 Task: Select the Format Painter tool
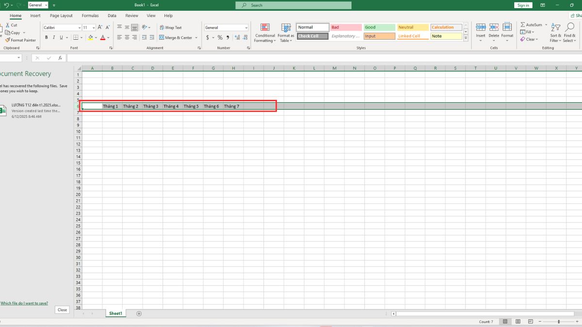click(20, 40)
